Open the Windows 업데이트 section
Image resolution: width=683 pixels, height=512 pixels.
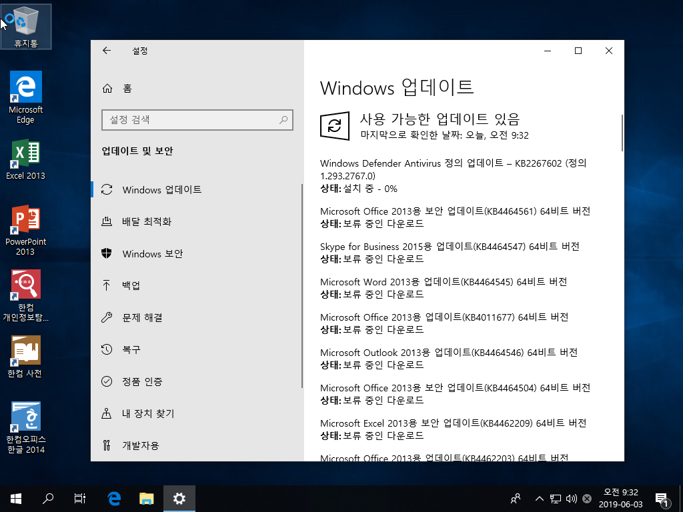196,190
